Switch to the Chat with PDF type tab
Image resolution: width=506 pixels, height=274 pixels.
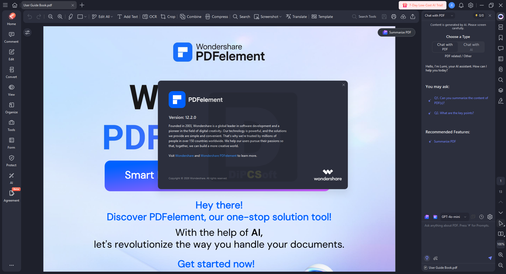click(445, 47)
